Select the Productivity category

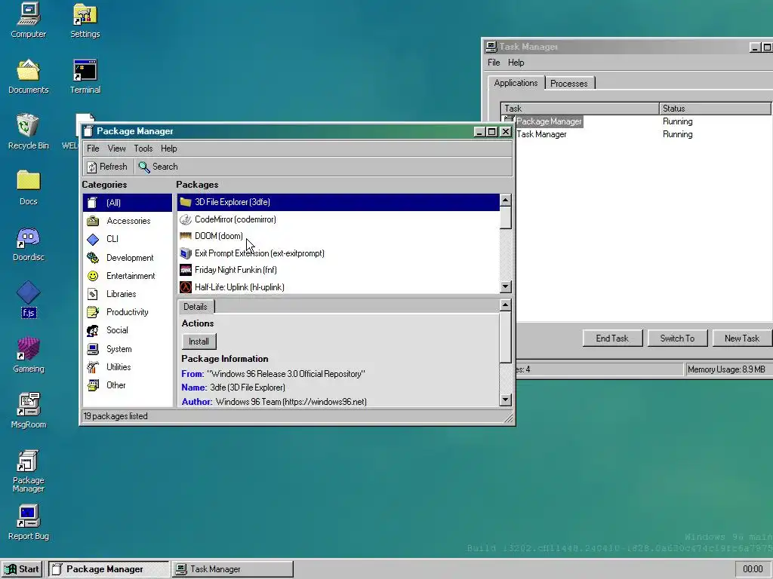click(128, 313)
